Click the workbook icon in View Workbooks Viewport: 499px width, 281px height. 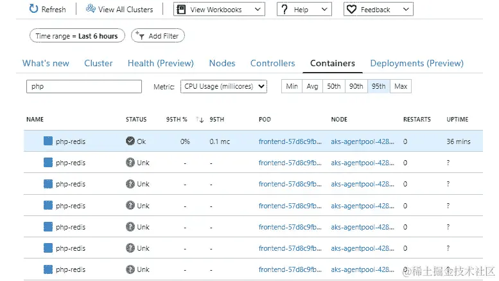[181, 9]
